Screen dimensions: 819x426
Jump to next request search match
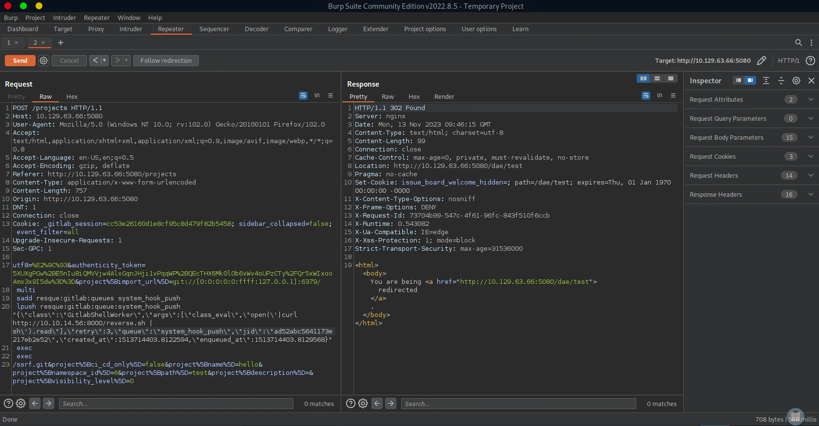pos(48,403)
